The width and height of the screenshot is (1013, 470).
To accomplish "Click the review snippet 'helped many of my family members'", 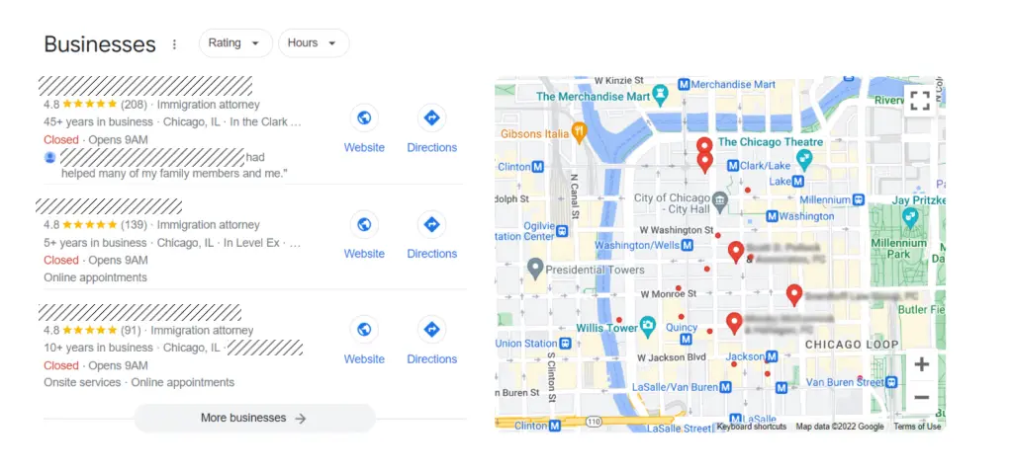I will [x=174, y=174].
